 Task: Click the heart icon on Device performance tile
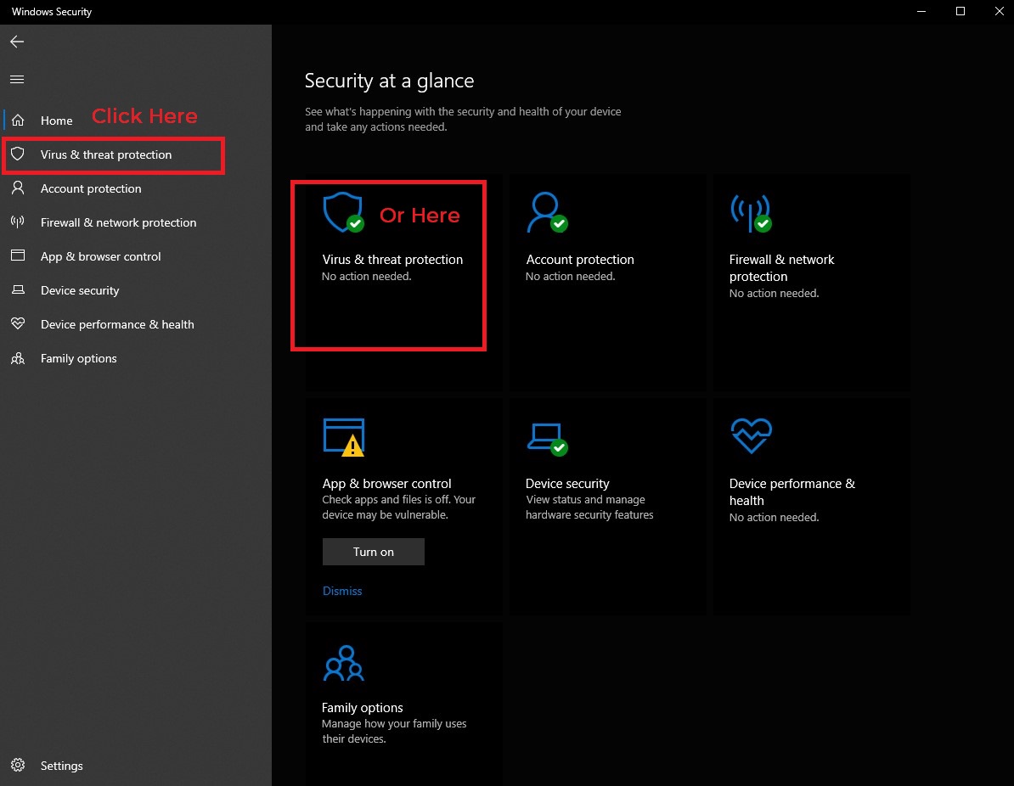click(751, 436)
